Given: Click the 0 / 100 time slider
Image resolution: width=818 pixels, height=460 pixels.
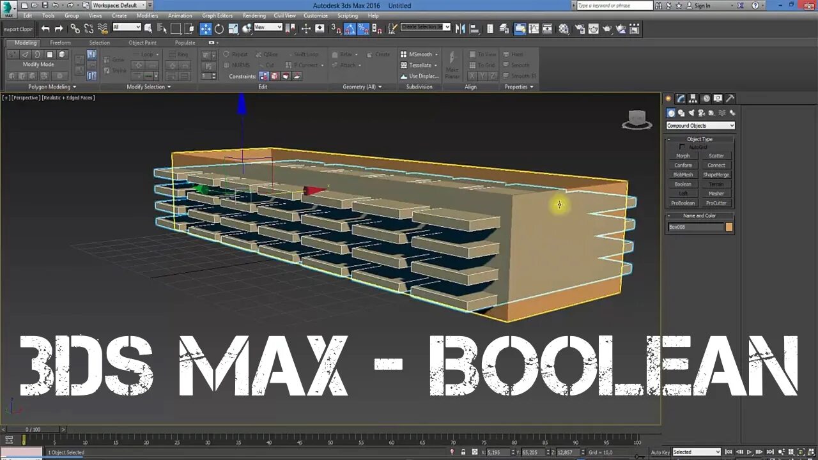Looking at the screenshot, I should pos(33,429).
